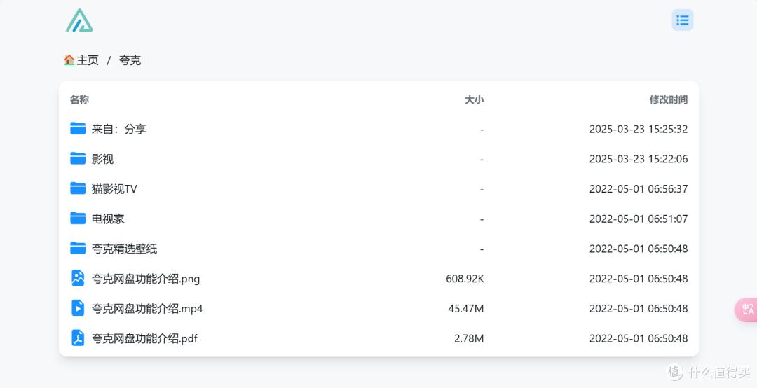Open the 电视家 folder name

click(108, 219)
